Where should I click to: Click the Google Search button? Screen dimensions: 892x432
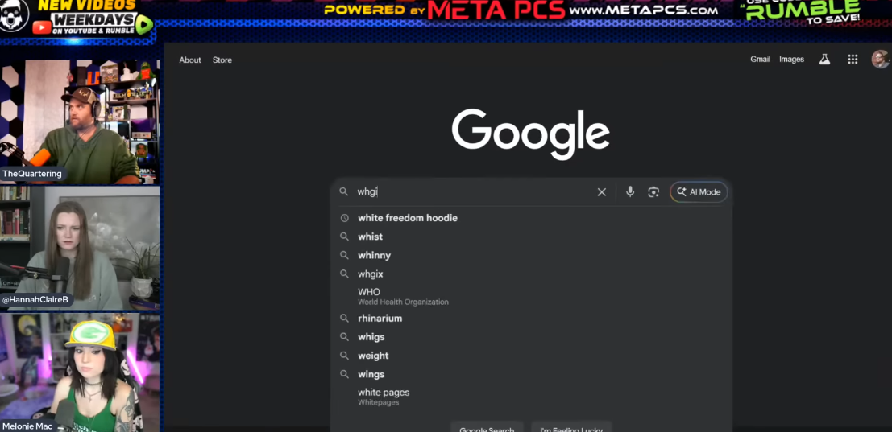[x=487, y=427]
